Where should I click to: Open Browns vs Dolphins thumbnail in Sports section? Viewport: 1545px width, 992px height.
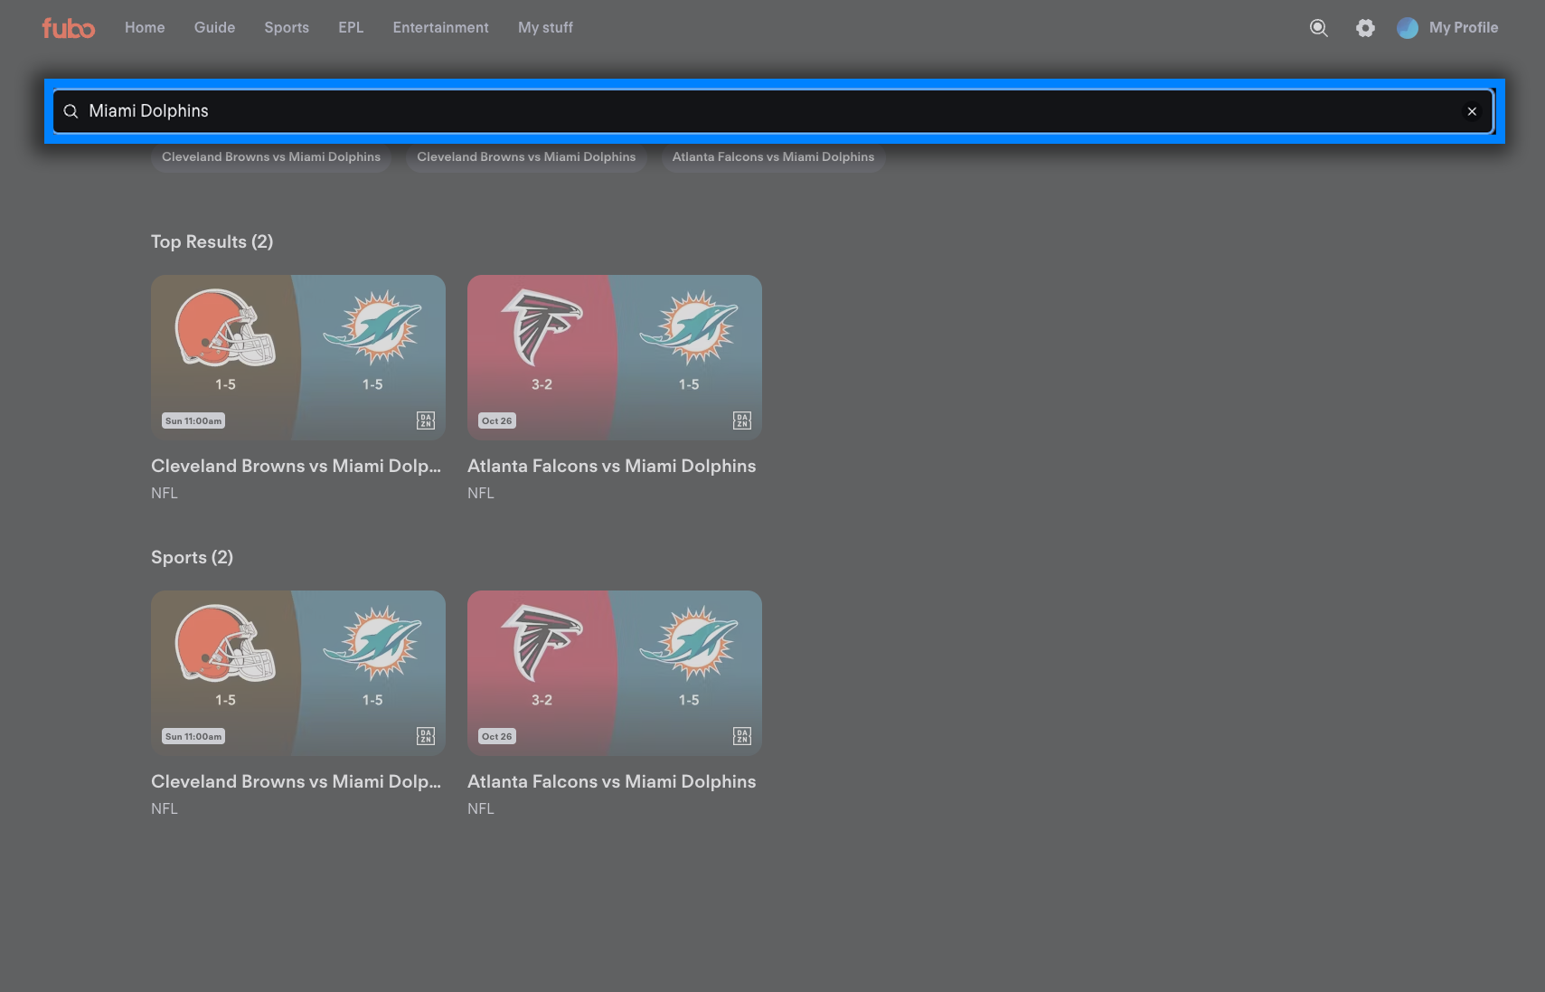[x=298, y=673]
